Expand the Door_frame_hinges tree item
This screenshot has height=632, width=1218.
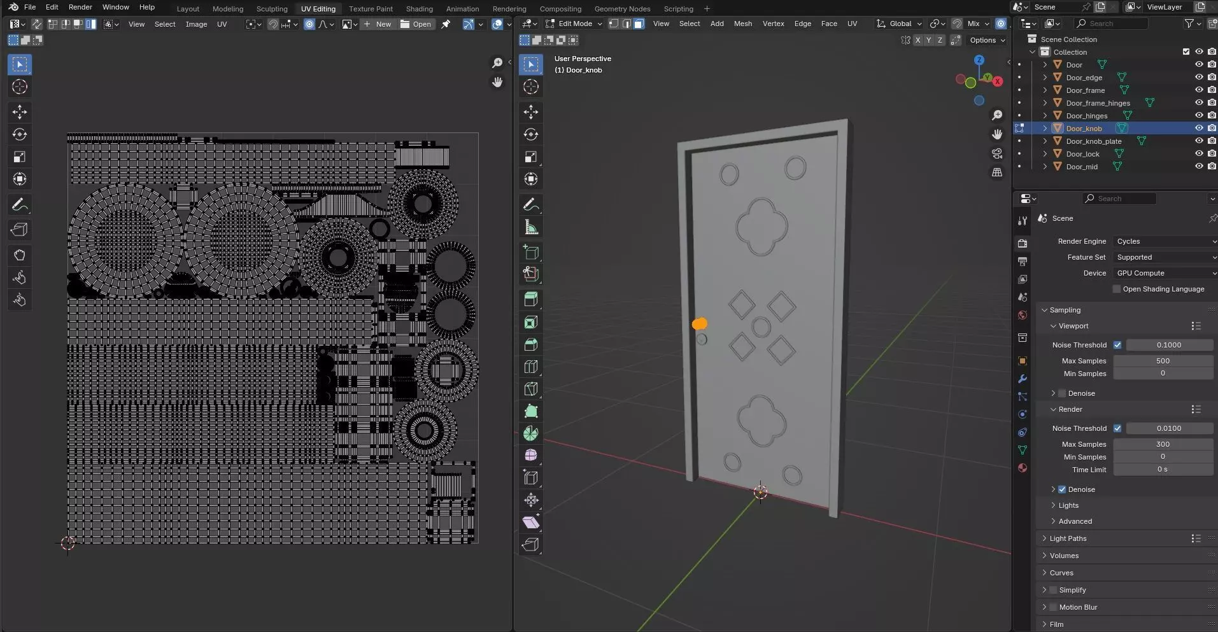(1045, 103)
